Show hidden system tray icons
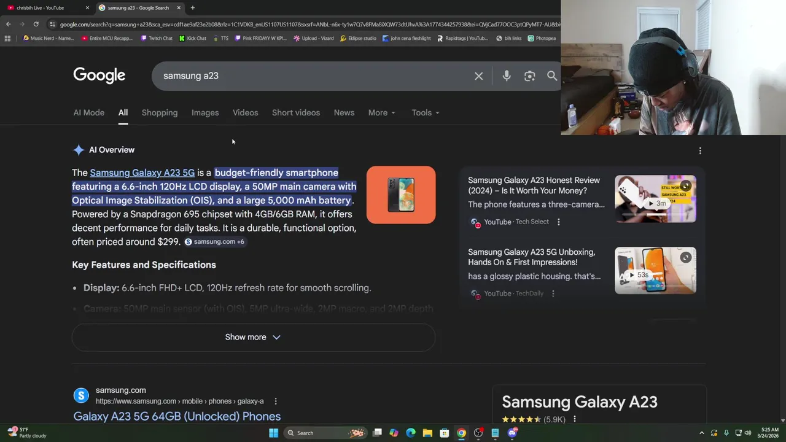The height and width of the screenshot is (442, 786). click(x=702, y=433)
